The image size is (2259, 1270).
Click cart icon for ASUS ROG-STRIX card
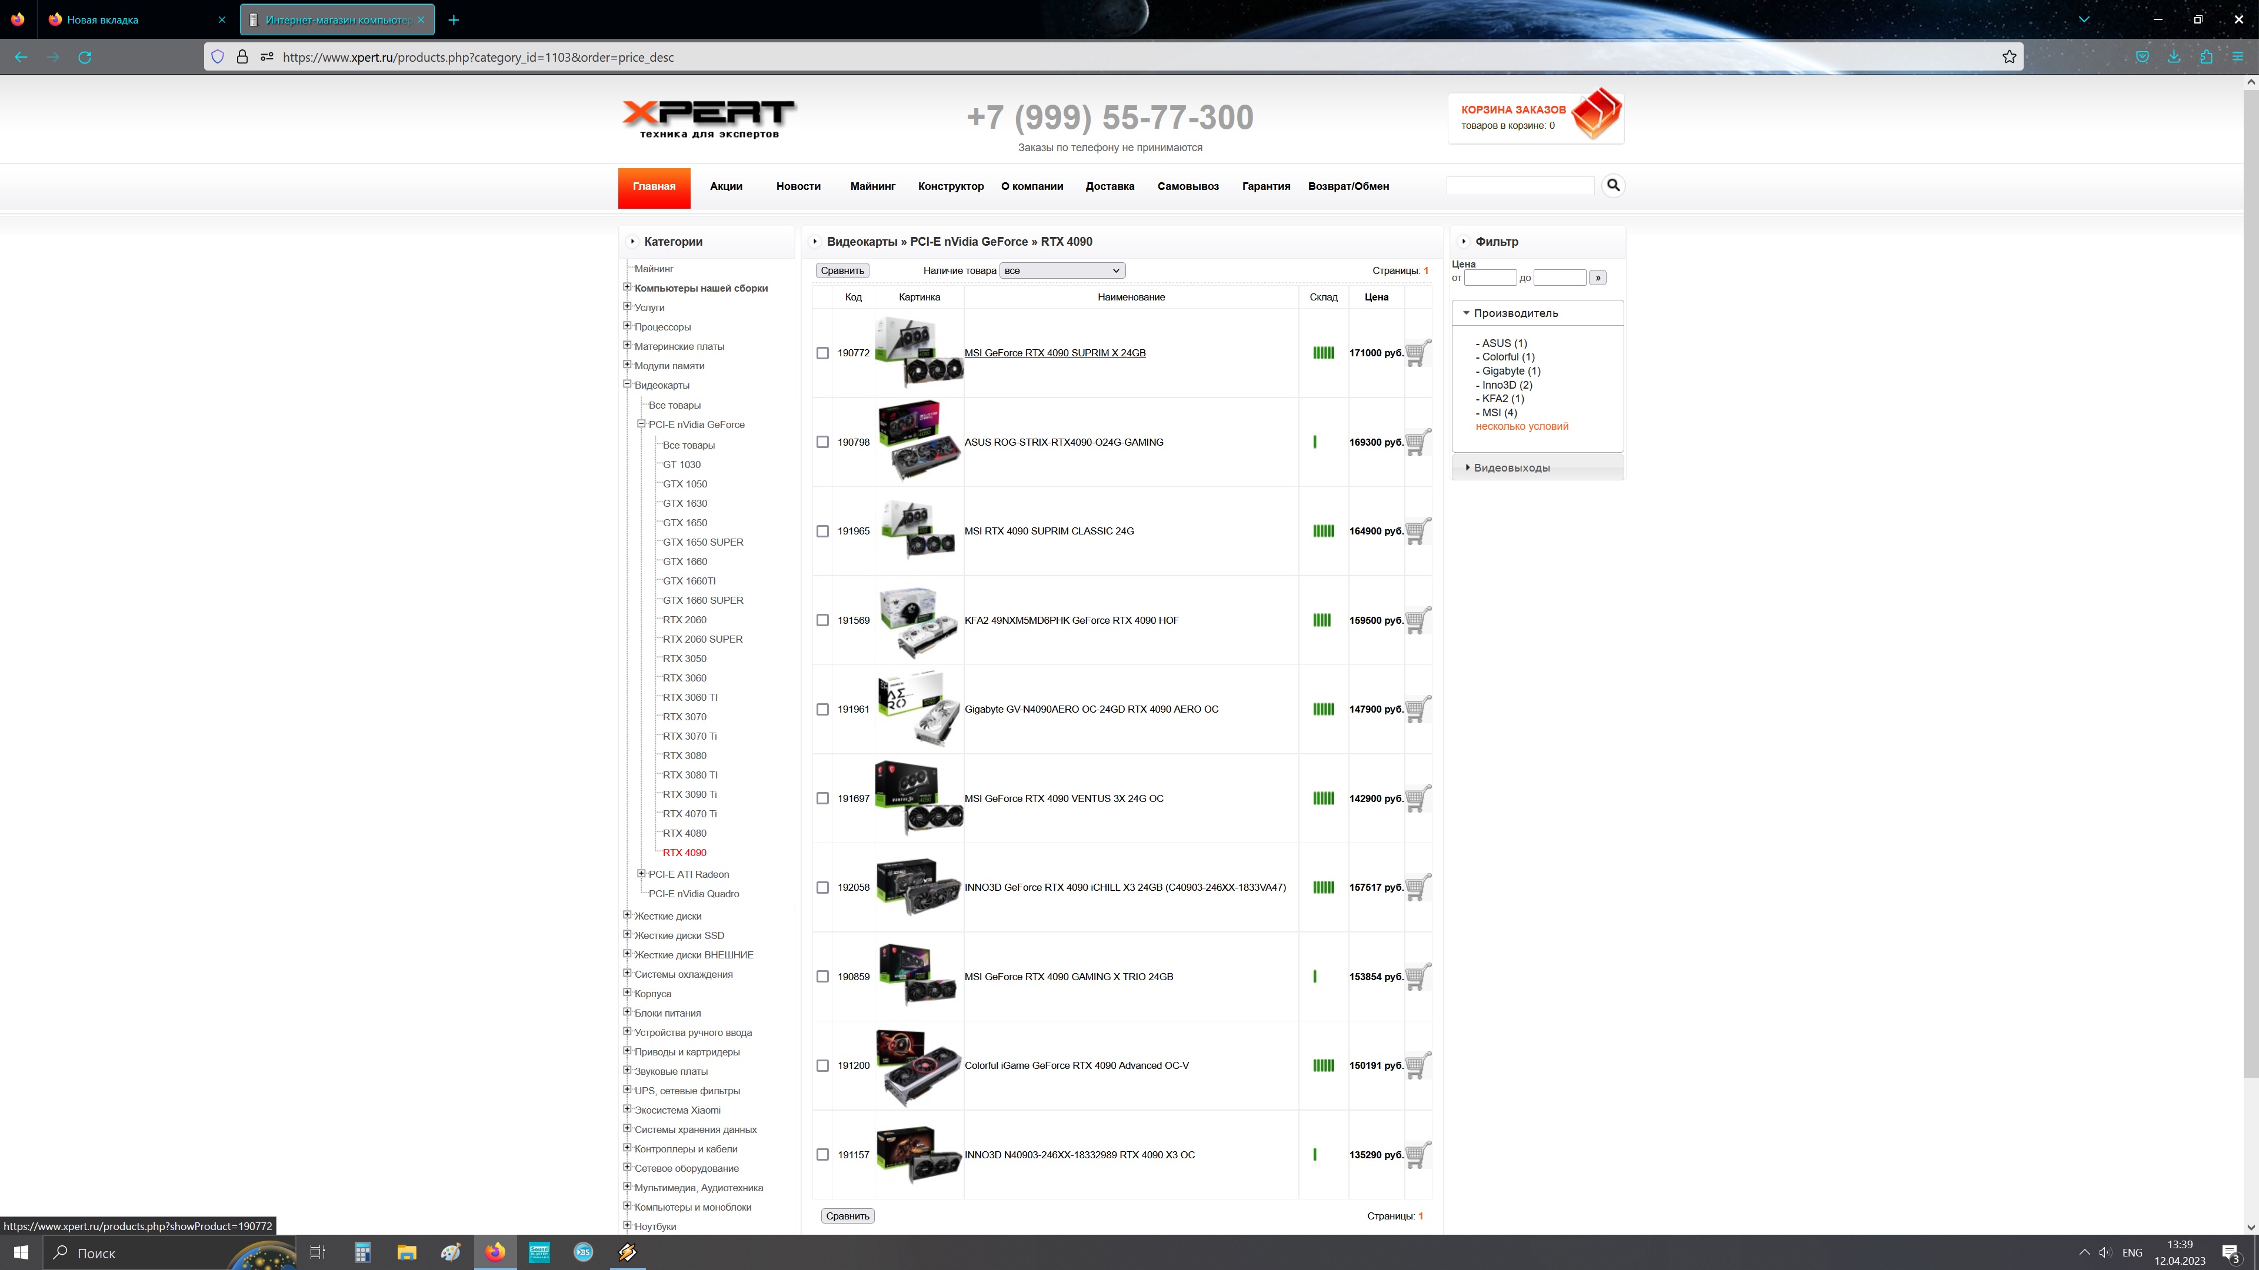click(x=1417, y=443)
